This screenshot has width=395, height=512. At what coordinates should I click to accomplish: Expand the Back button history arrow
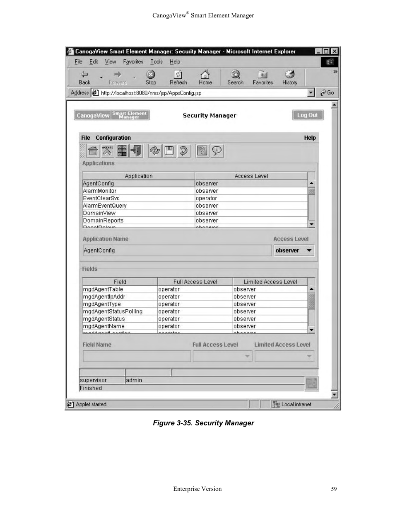[x=101, y=78]
